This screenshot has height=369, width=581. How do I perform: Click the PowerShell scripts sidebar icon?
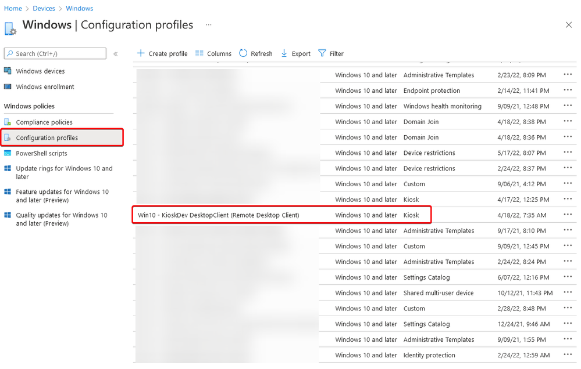pyautogui.click(x=8, y=153)
